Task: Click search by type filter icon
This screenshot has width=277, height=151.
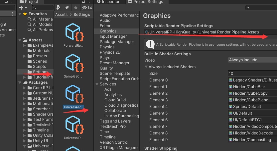Action: click(x=59, y=8)
